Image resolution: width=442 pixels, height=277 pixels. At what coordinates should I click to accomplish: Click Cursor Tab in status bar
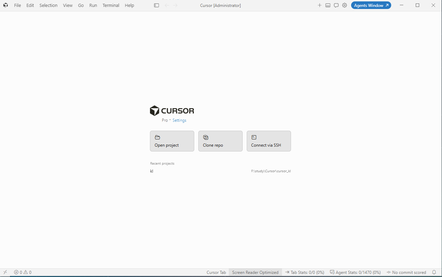216,272
